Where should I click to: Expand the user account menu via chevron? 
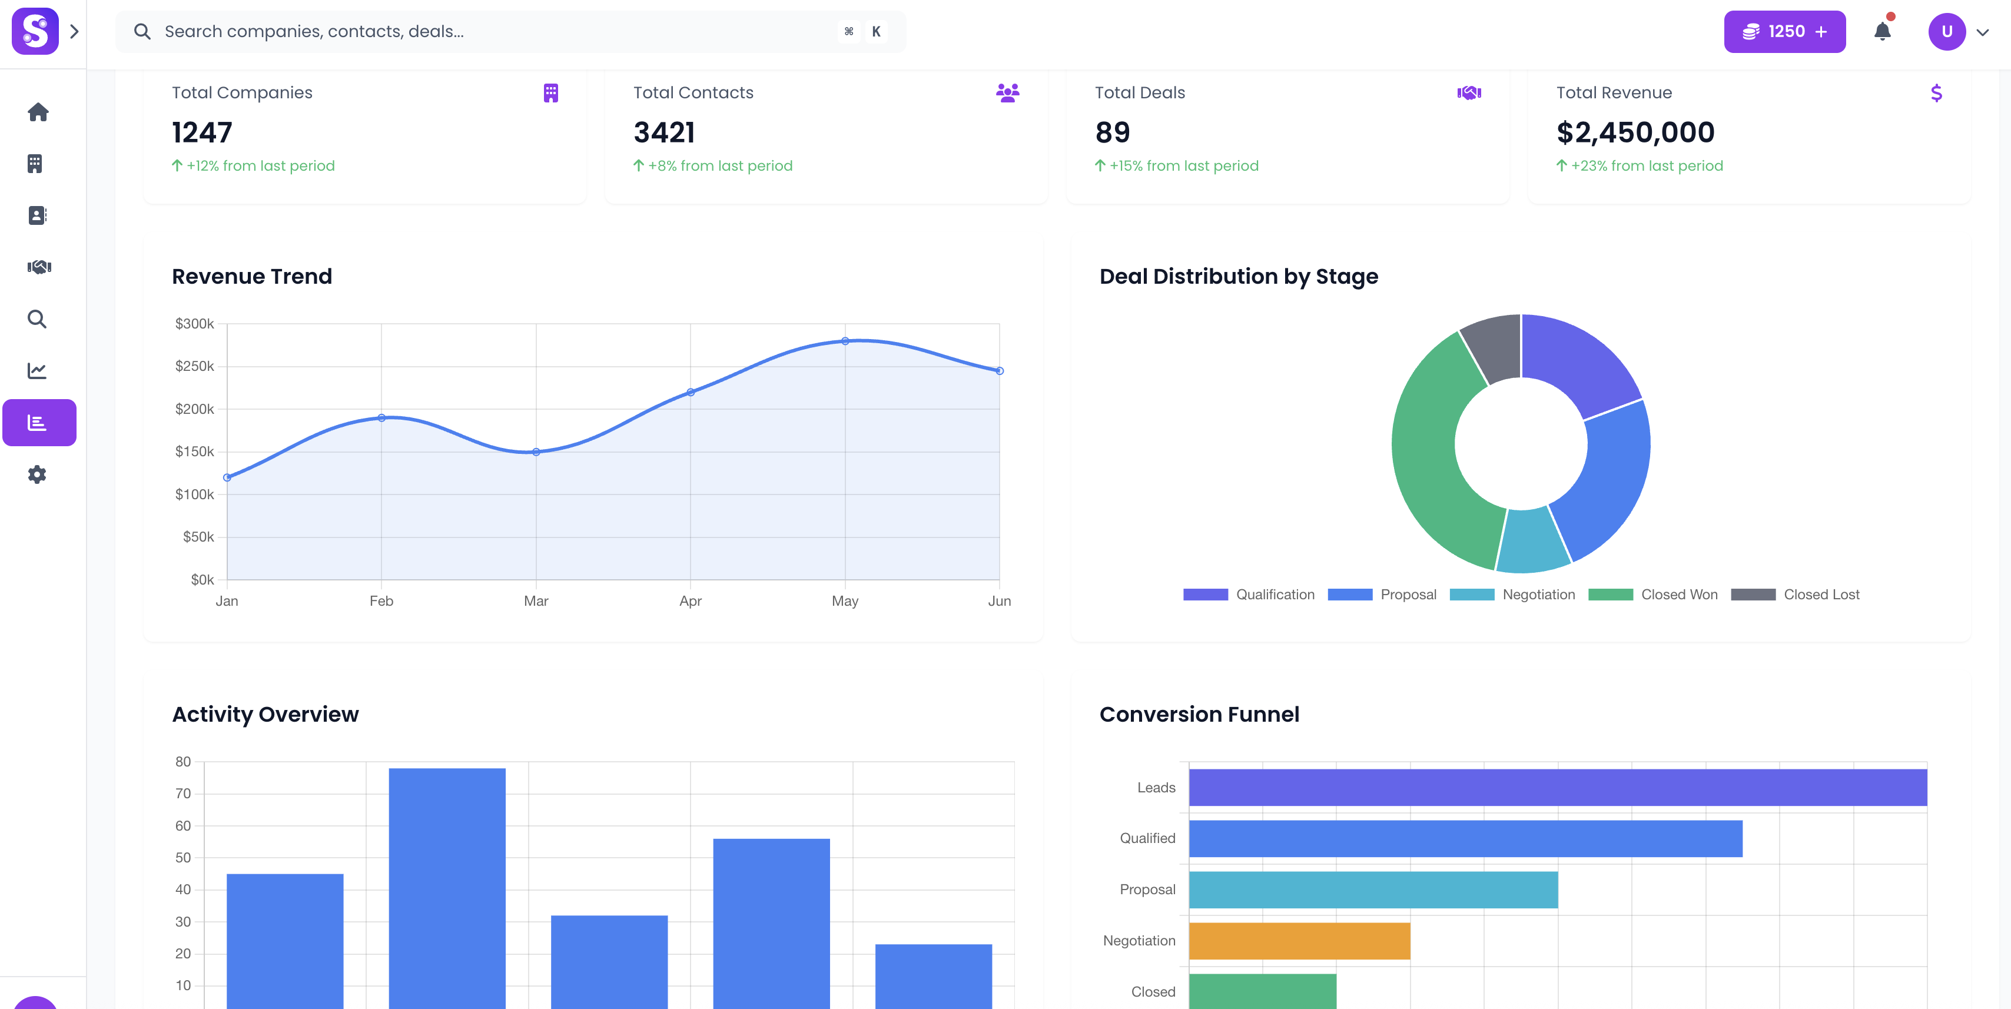pos(1984,32)
